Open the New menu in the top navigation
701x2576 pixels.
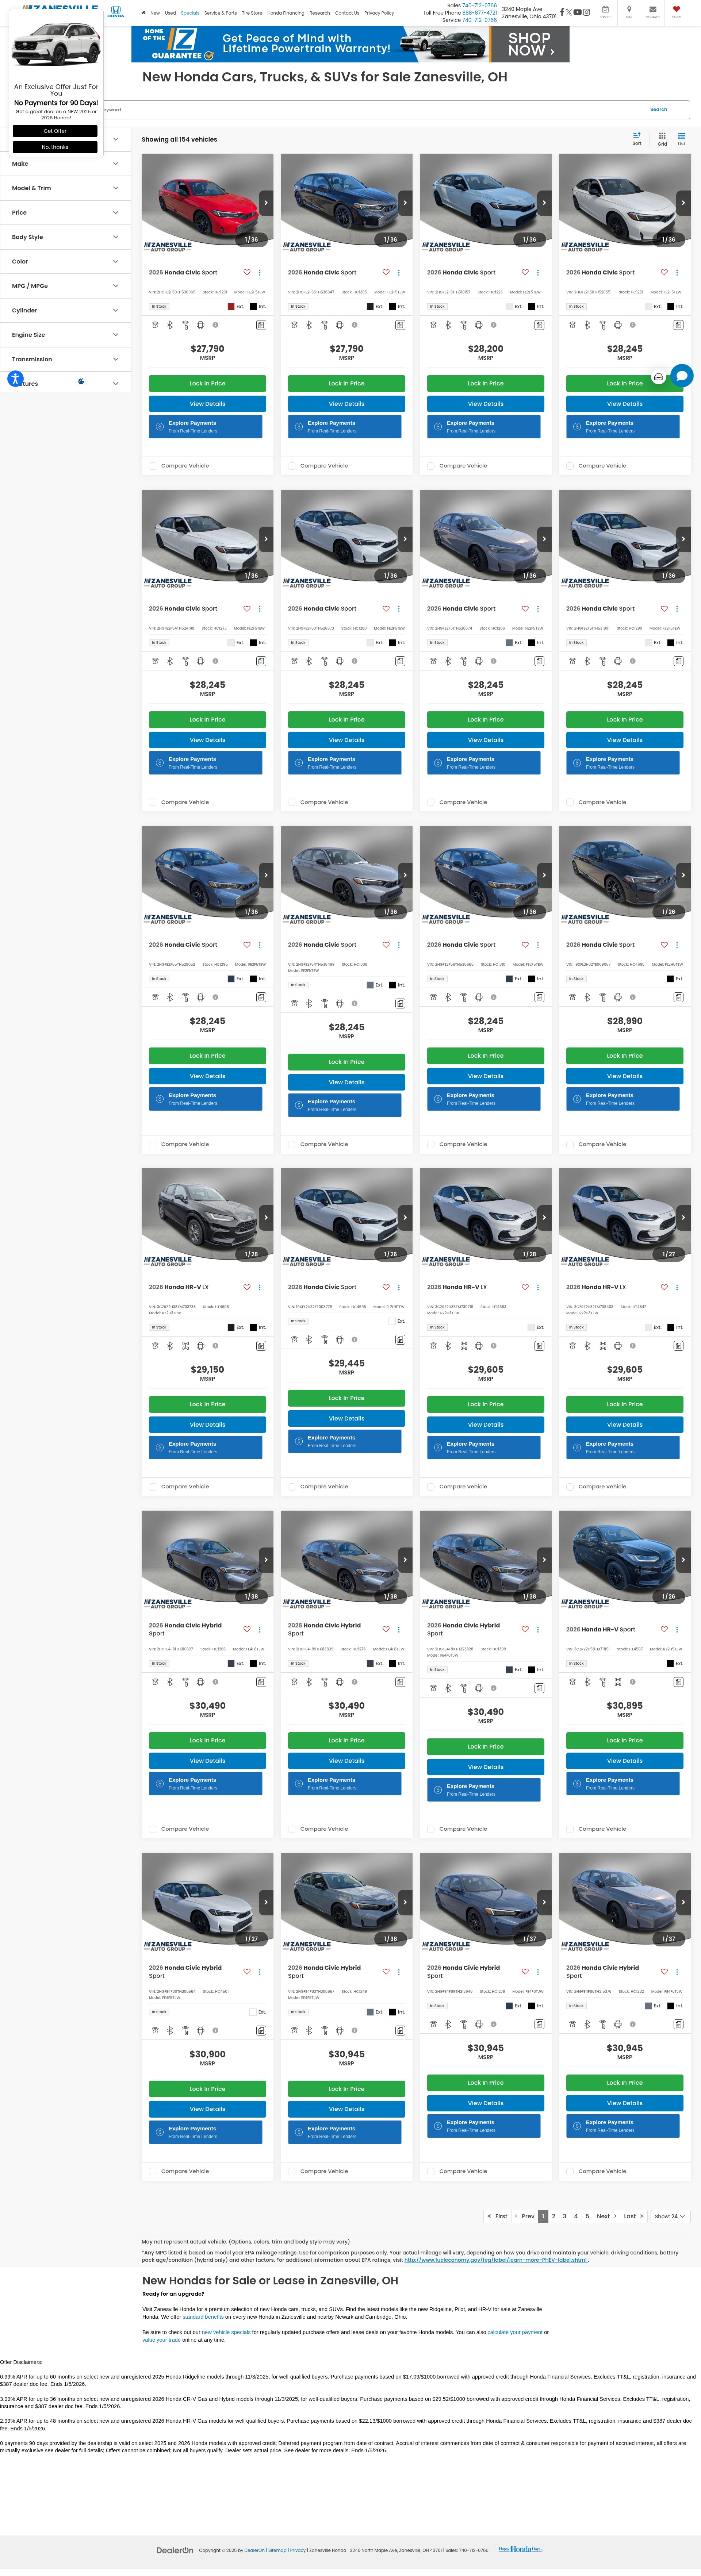point(155,13)
